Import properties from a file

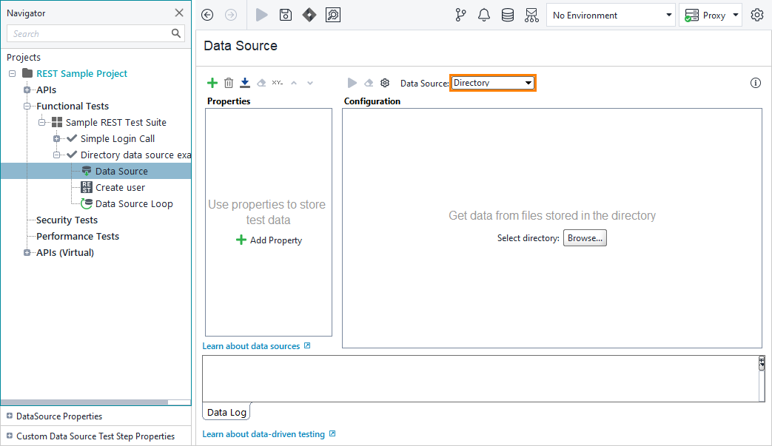(244, 82)
